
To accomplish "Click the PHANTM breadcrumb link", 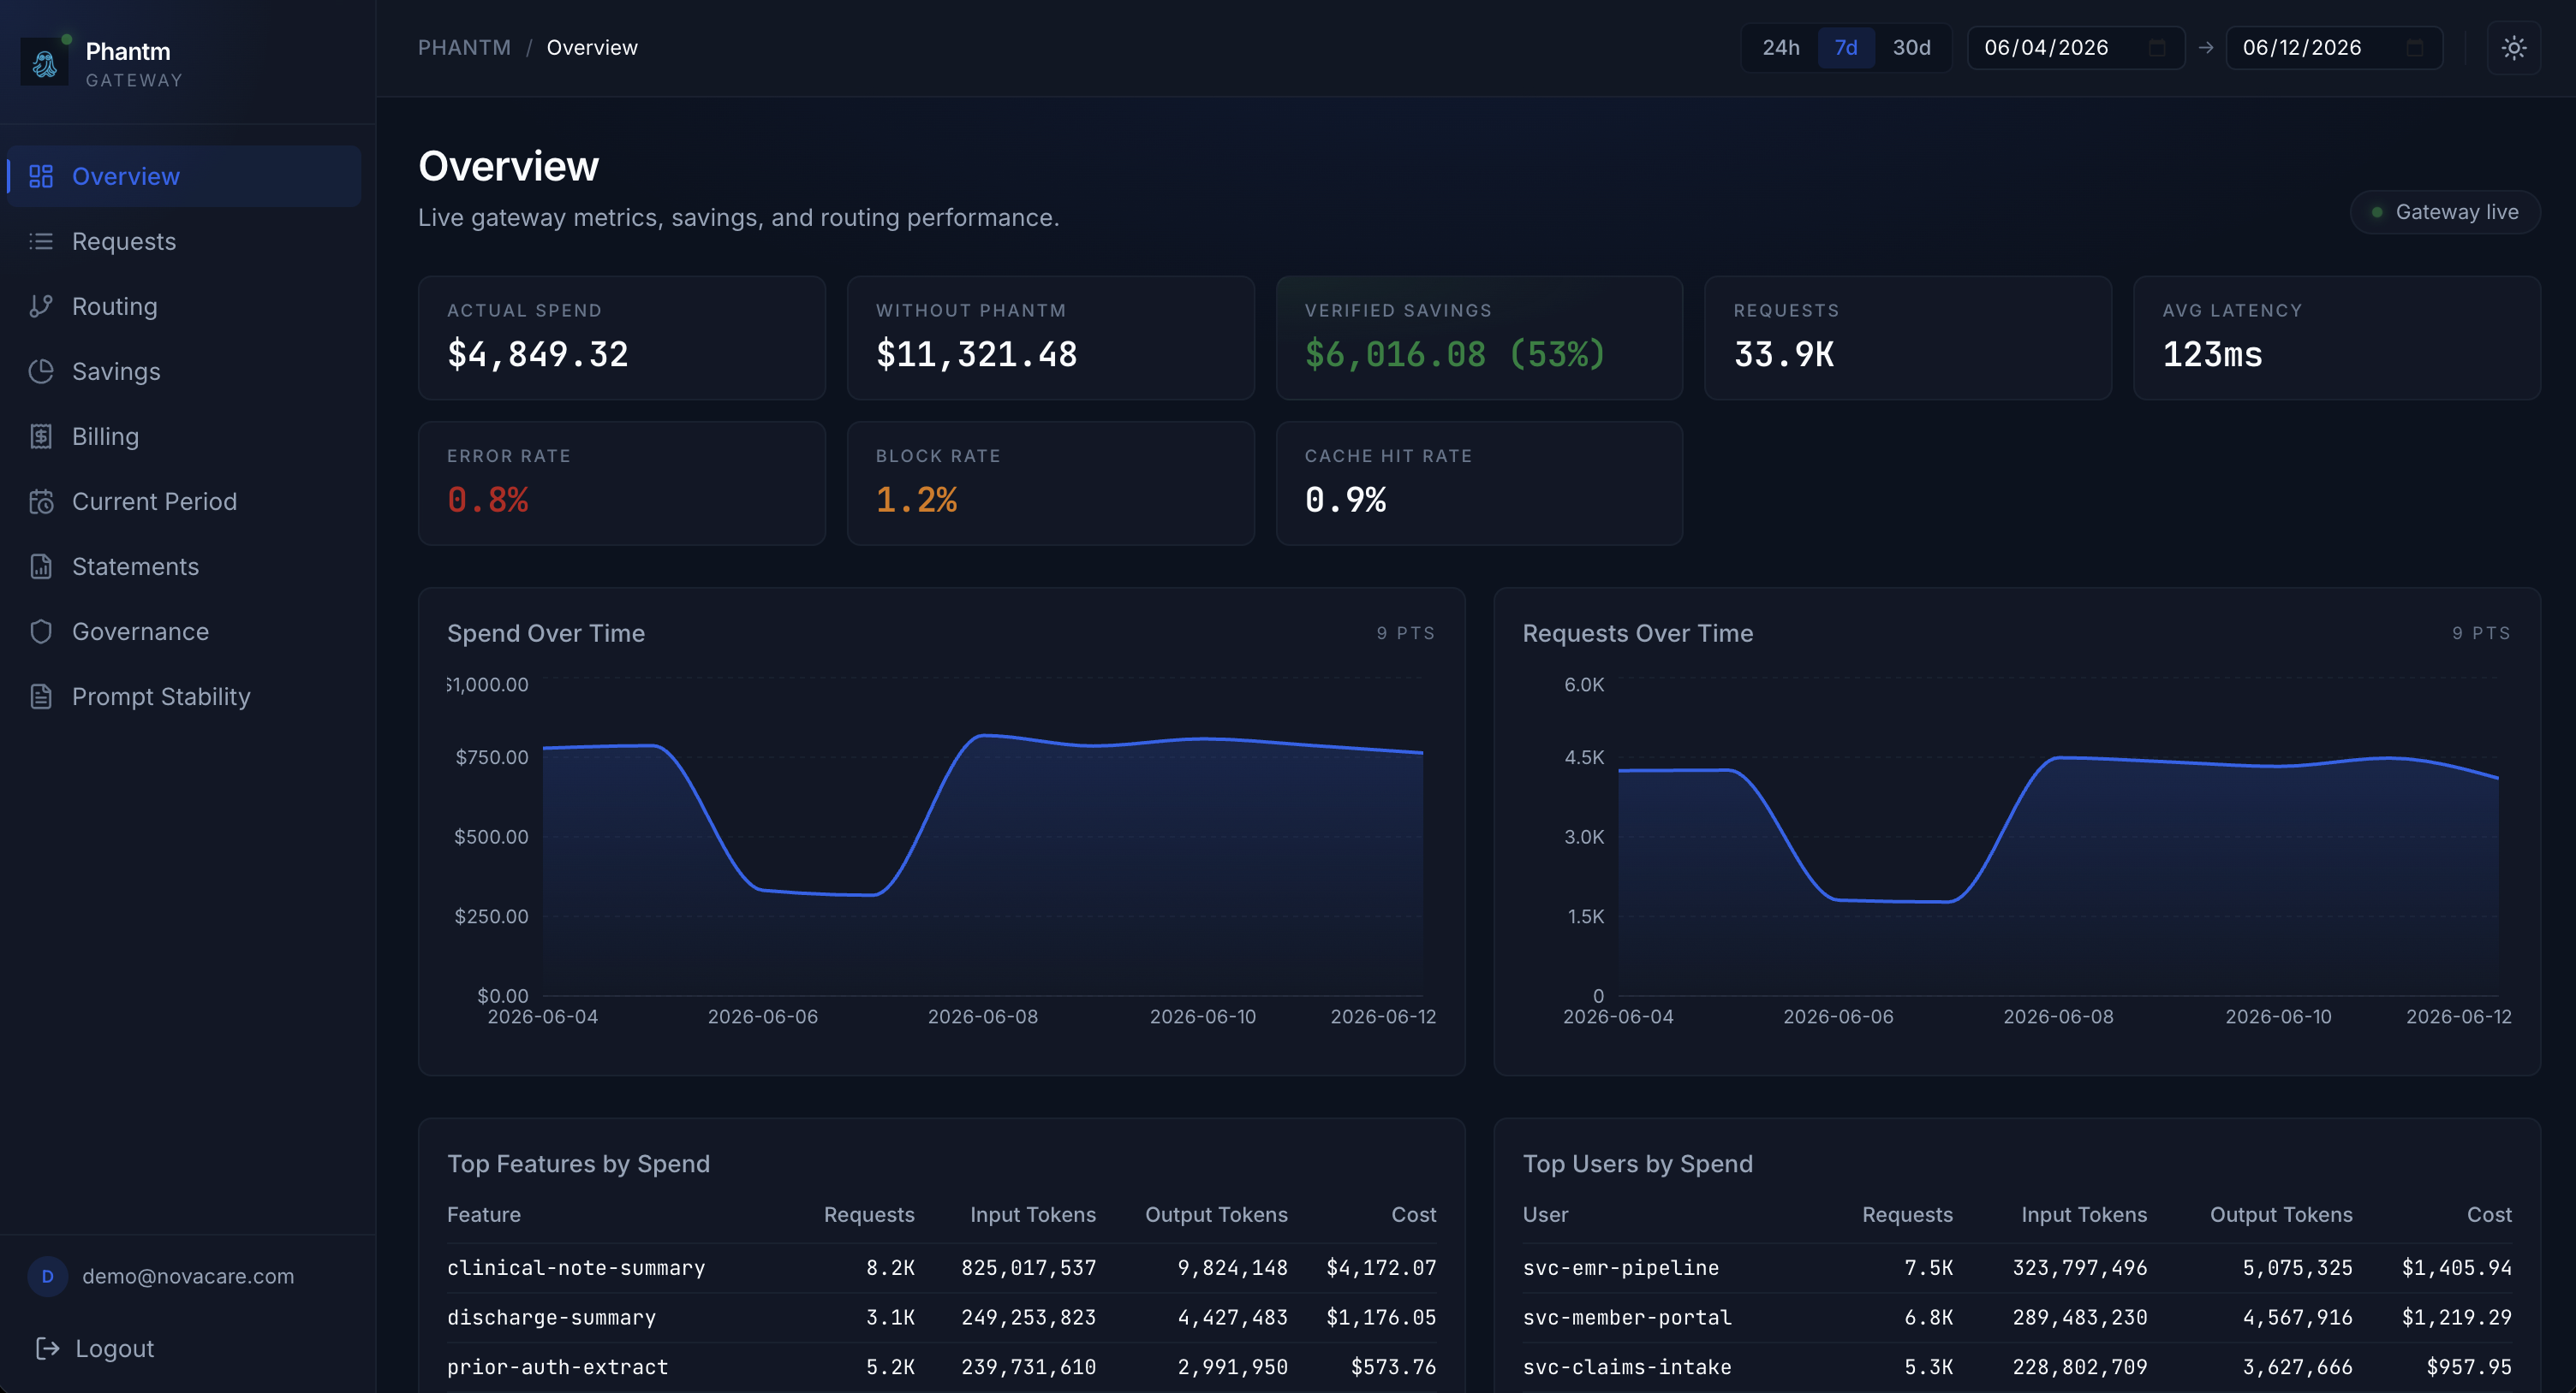I will 464,47.
